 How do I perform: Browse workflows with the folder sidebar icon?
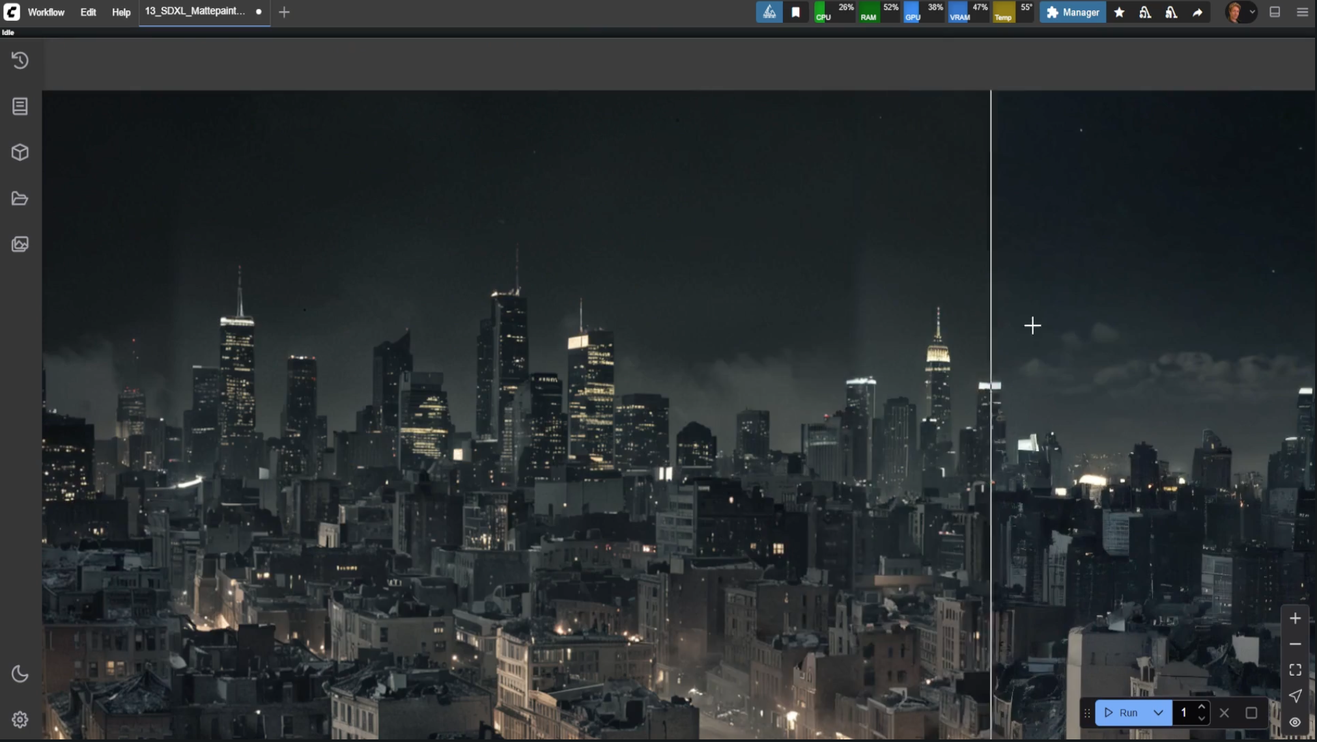pos(20,199)
